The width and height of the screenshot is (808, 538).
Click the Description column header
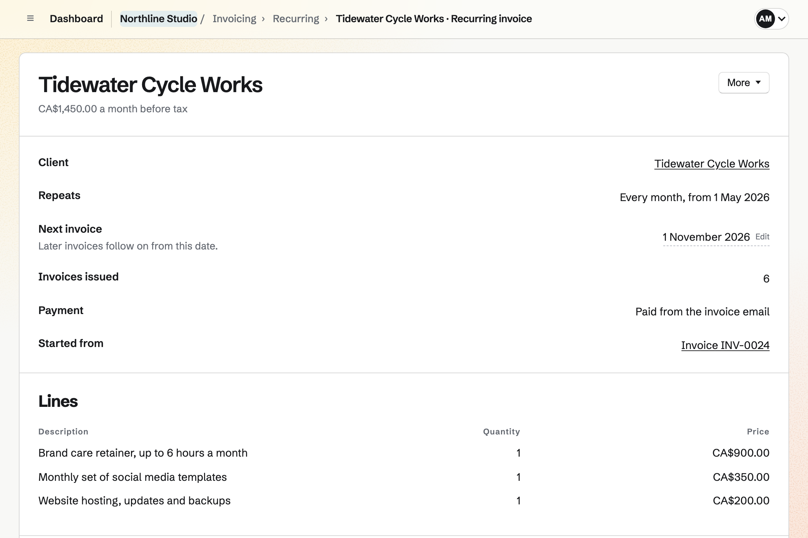pos(63,432)
